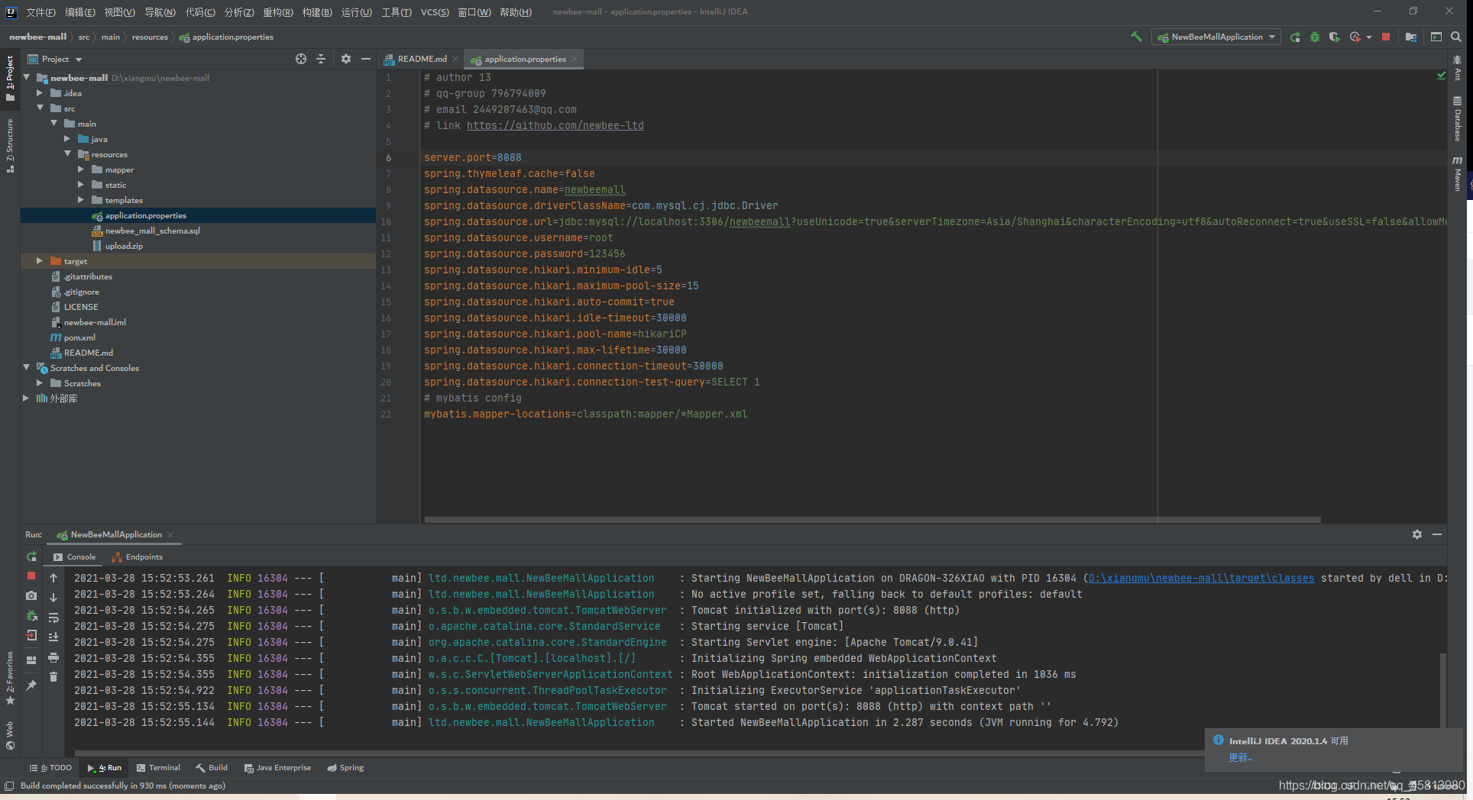Image resolution: width=1473 pixels, height=800 pixels.
Task: Print console output with printer icon
Action: 53,657
